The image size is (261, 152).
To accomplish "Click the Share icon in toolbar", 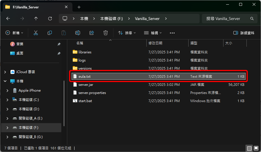I will tap(92, 33).
